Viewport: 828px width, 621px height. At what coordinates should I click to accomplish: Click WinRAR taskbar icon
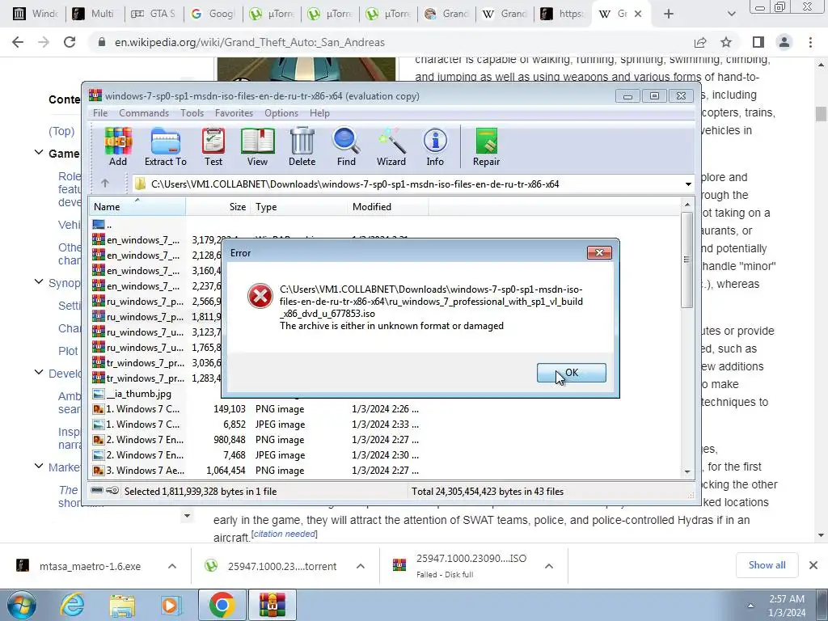[x=272, y=605]
